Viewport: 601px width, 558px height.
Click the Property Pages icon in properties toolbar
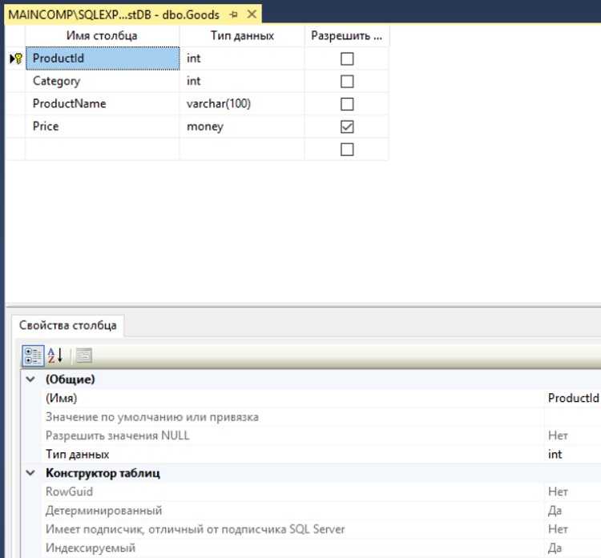(x=83, y=355)
